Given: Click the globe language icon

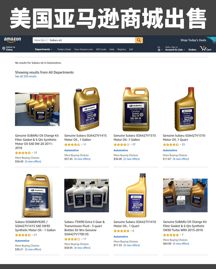Looking at the screenshot, I should click(159, 50).
